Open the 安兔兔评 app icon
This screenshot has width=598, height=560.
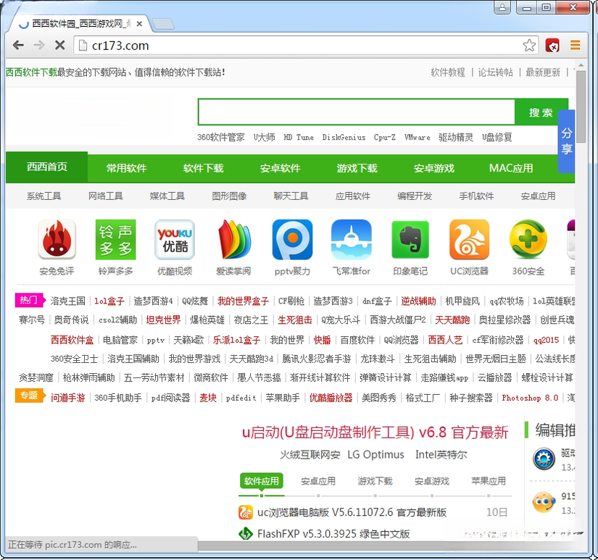pyautogui.click(x=57, y=241)
